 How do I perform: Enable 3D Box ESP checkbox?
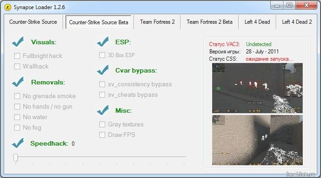click(x=102, y=55)
